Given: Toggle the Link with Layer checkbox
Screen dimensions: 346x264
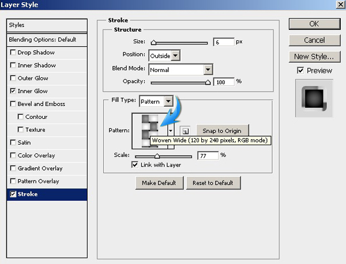Looking at the screenshot, I should click(x=136, y=165).
